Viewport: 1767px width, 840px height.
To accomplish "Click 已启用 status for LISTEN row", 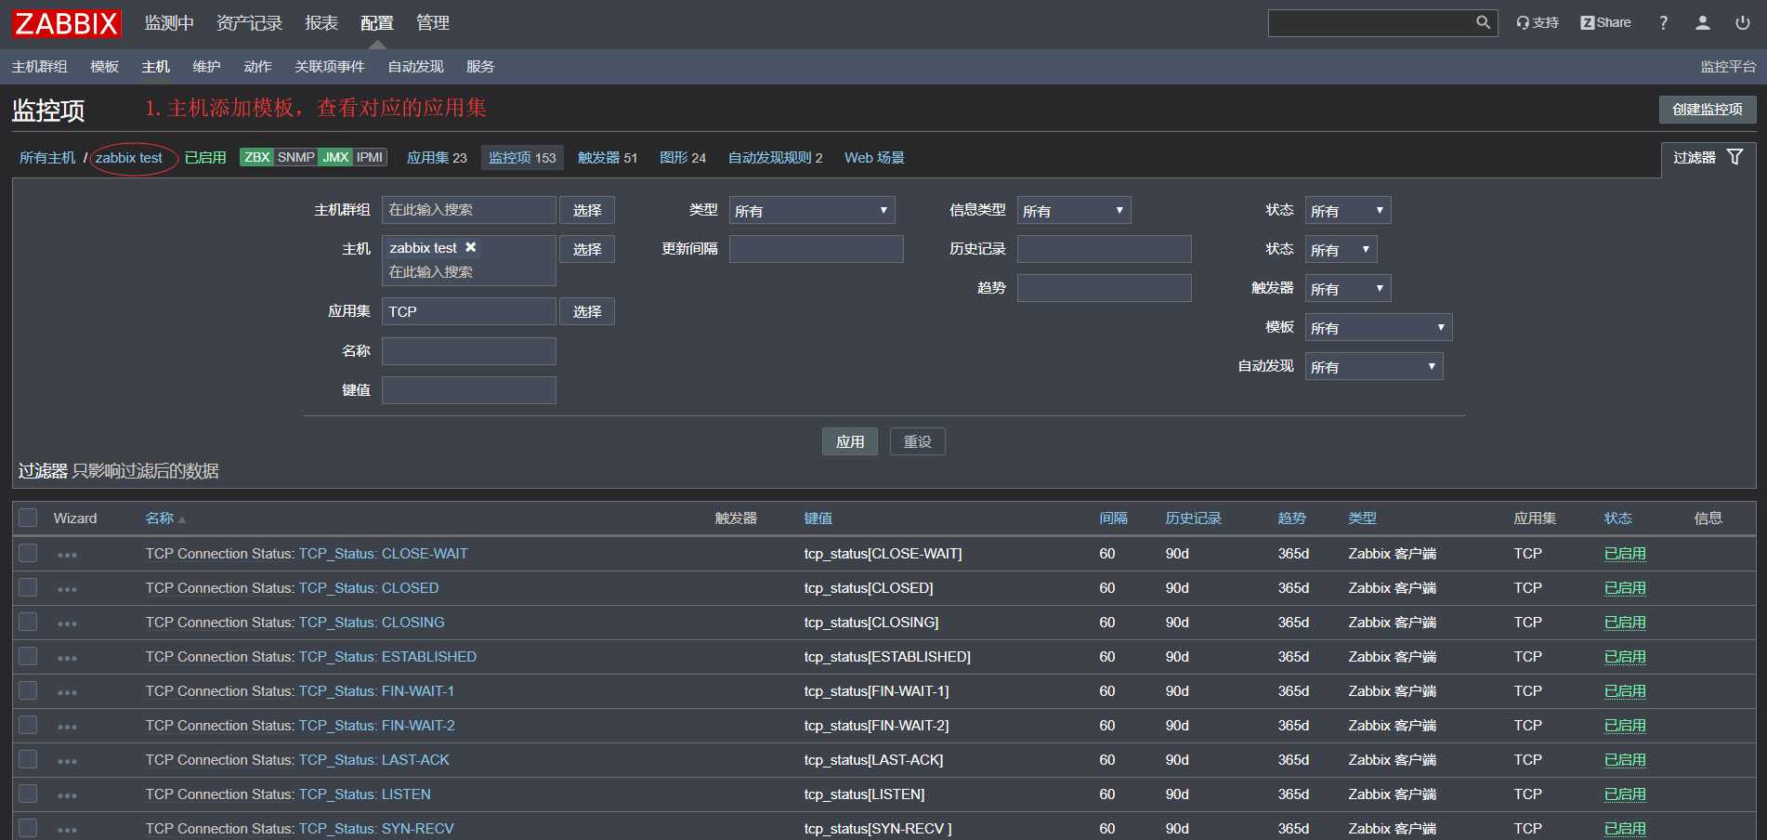I will [x=1625, y=794].
